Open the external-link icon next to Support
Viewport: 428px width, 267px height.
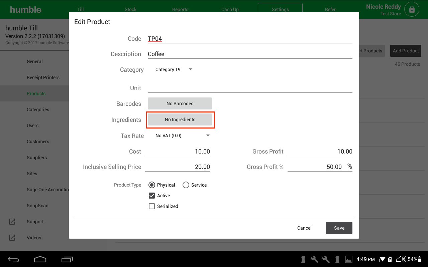pyautogui.click(x=12, y=222)
